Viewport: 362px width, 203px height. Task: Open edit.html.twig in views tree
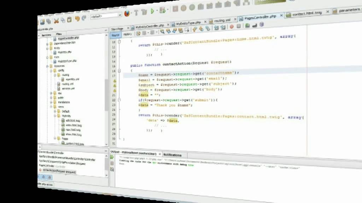point(73,121)
